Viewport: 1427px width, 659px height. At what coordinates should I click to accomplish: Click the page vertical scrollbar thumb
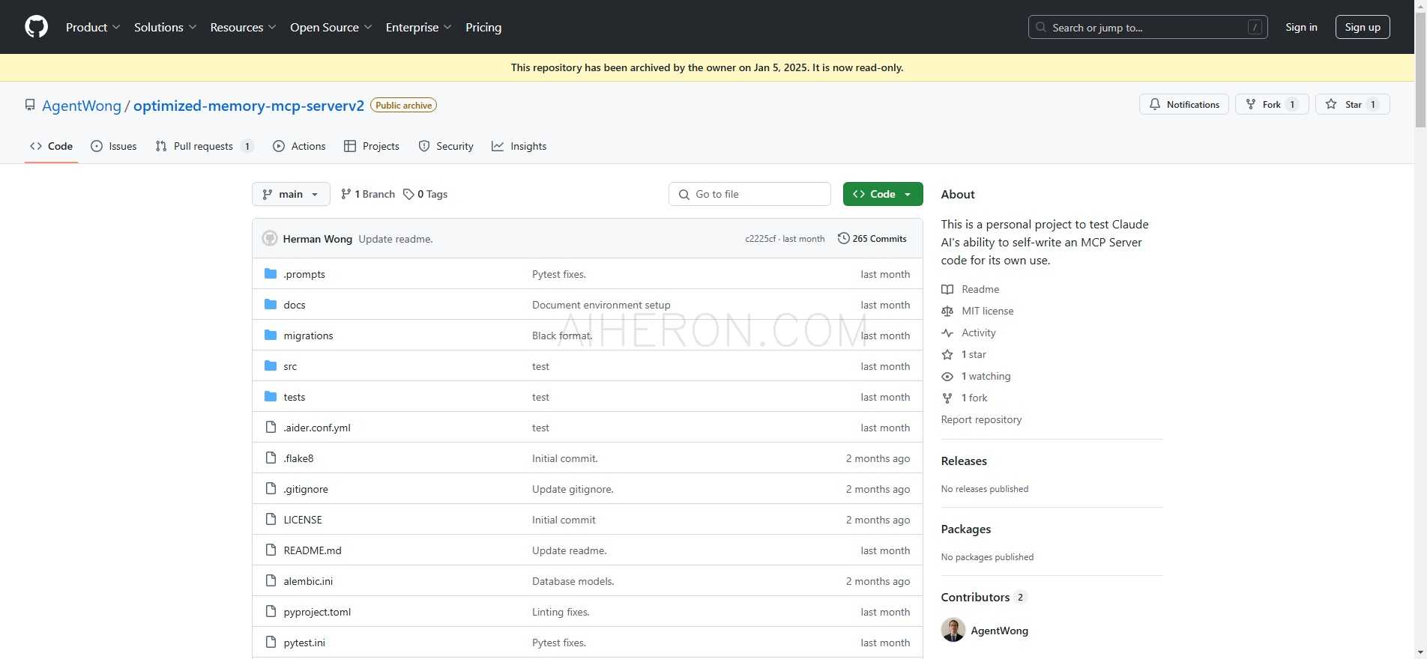tap(1420, 70)
